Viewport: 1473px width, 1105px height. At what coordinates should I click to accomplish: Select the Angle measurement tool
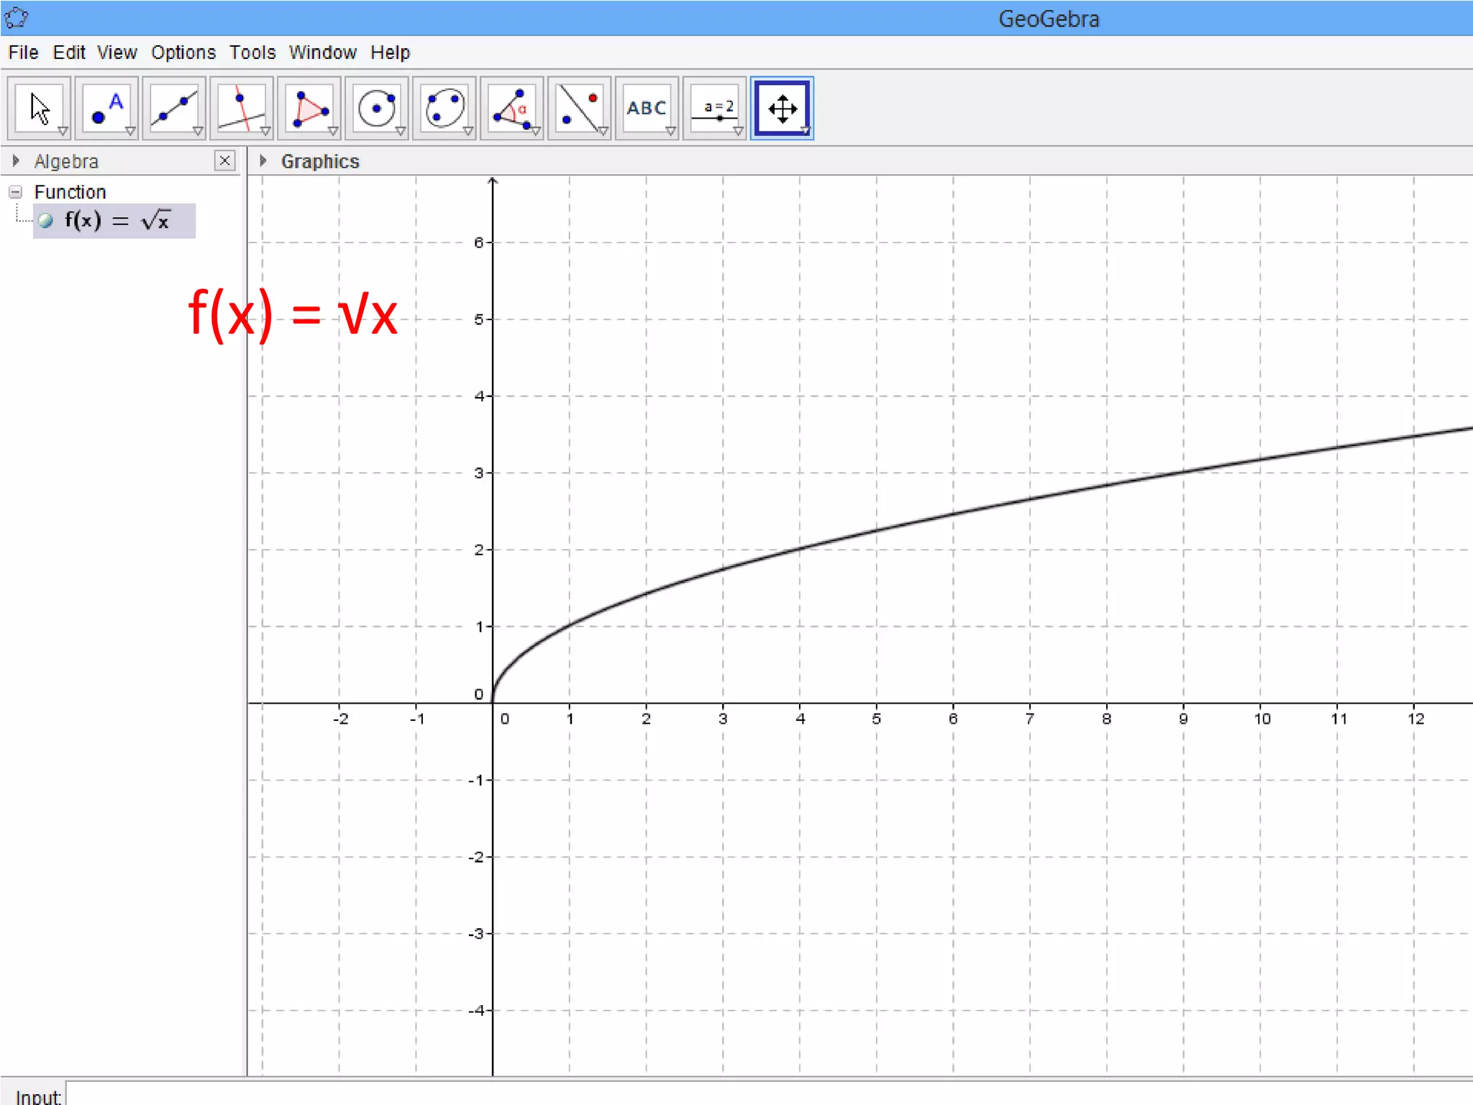(x=512, y=108)
